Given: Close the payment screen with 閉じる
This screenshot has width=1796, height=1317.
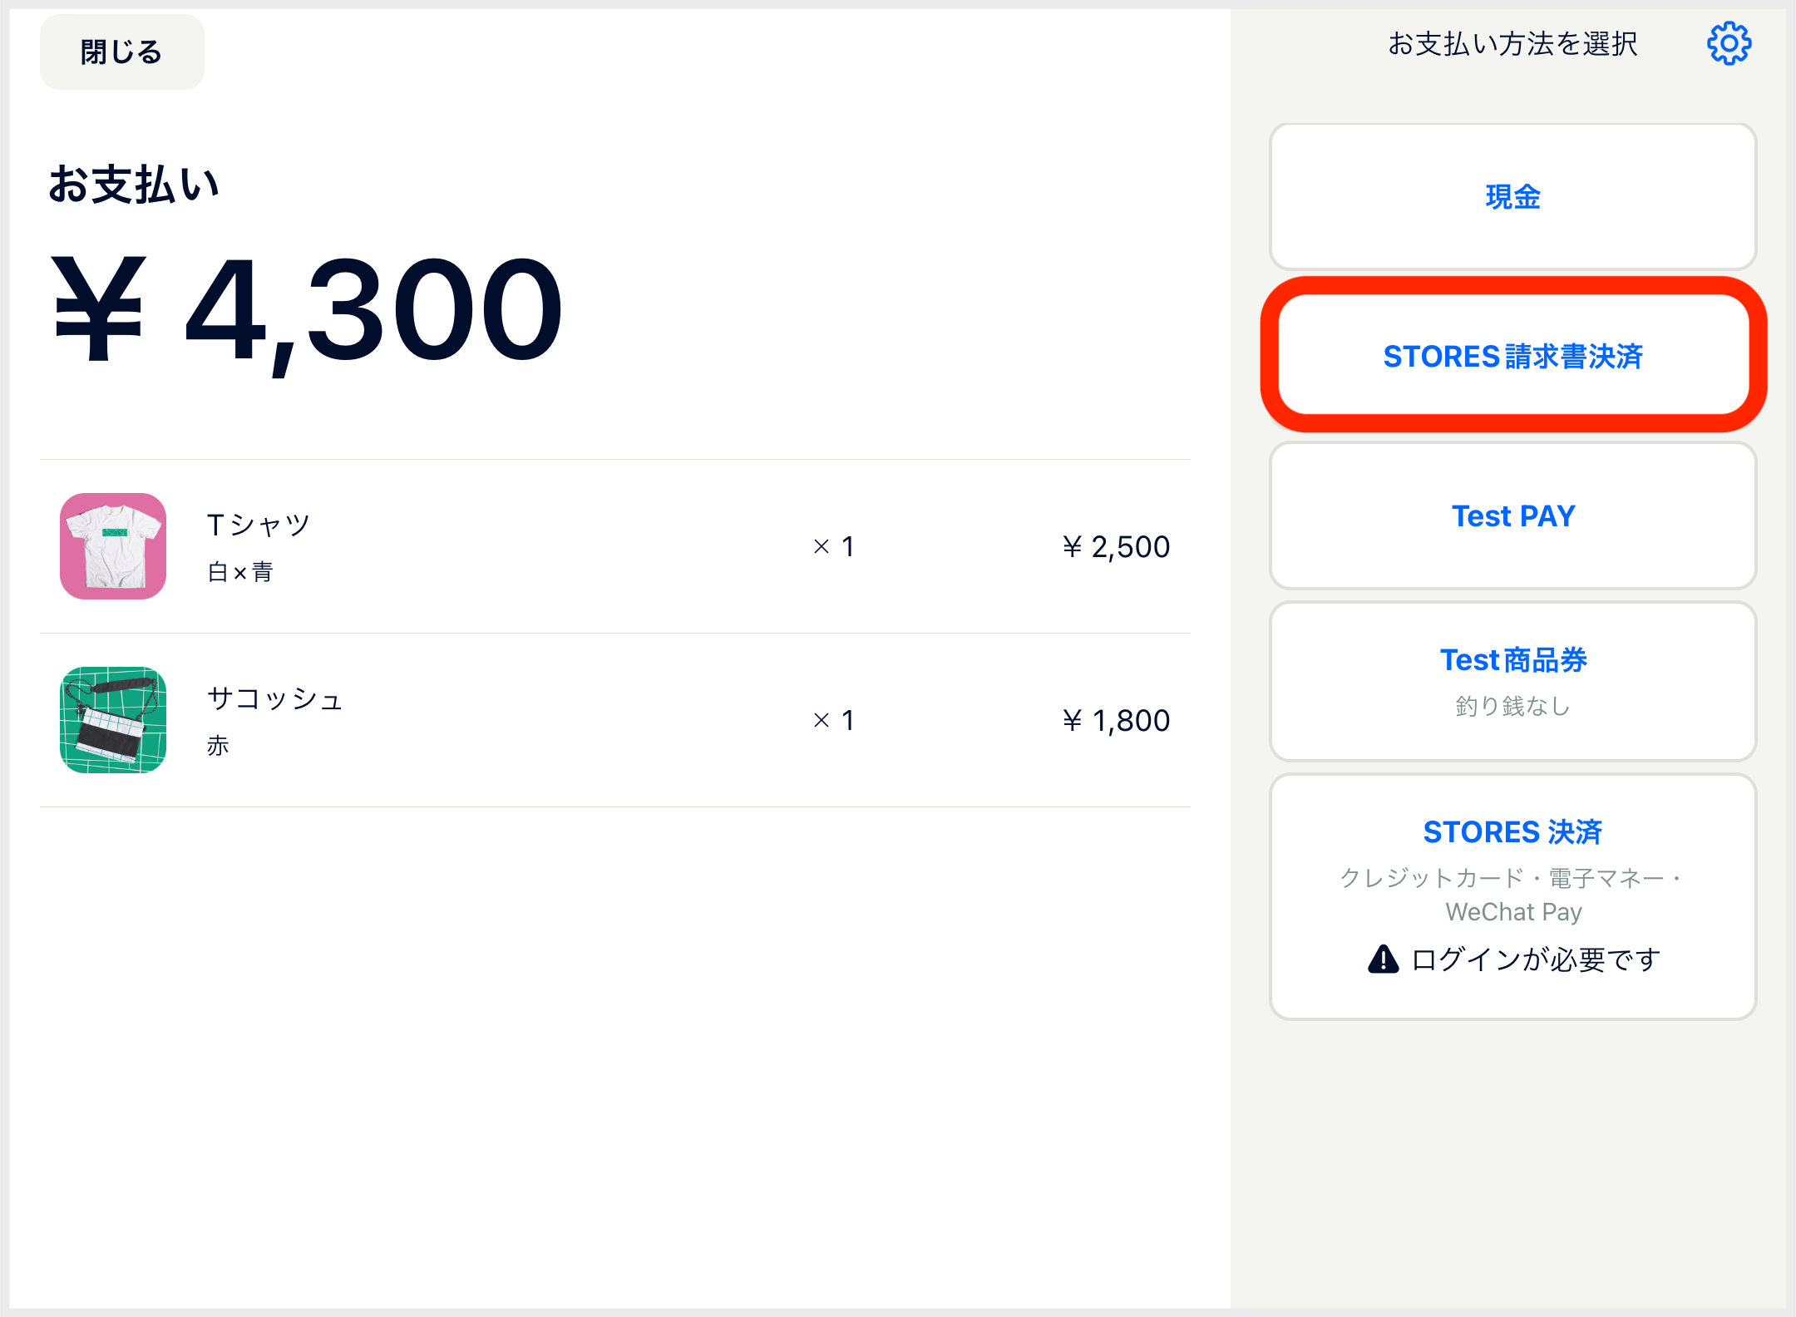Looking at the screenshot, I should point(122,52).
